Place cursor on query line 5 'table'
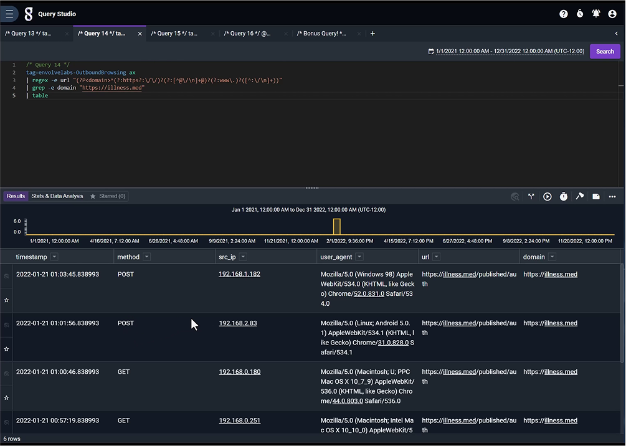 pos(40,95)
